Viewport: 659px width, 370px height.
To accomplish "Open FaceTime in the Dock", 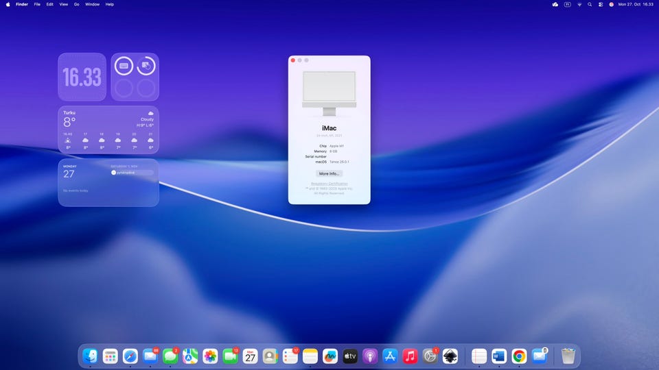I will click(230, 356).
